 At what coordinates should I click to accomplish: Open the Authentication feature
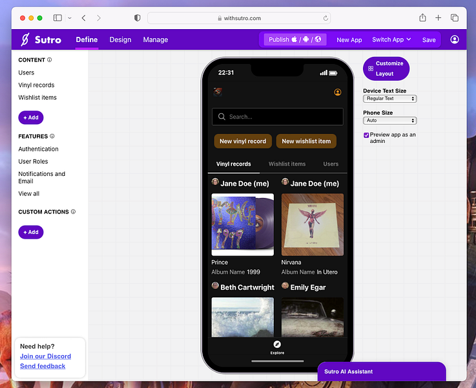(38, 149)
